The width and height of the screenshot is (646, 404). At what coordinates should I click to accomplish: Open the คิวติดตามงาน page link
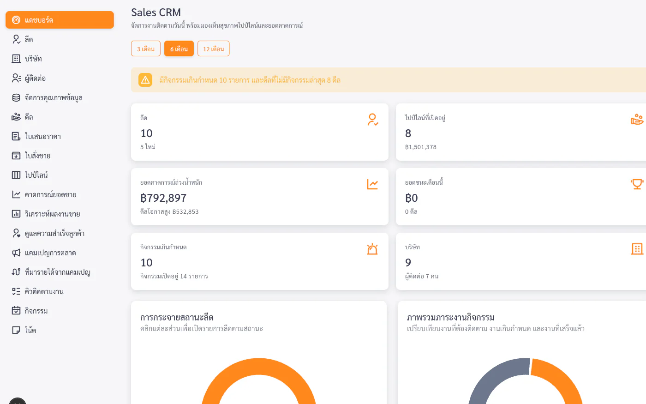coord(60,291)
